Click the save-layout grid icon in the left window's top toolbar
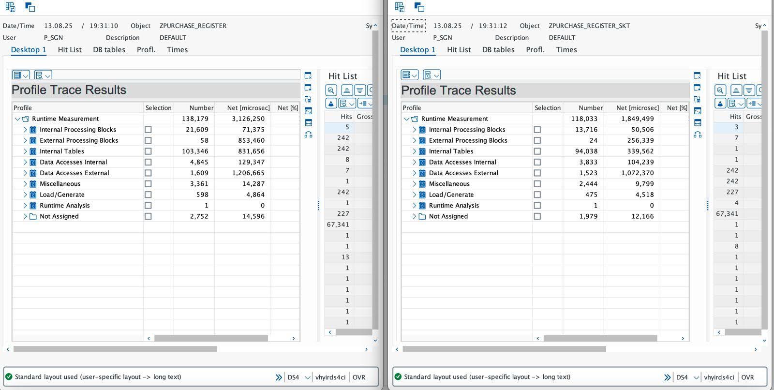The height and width of the screenshot is (390, 774). 10,7
